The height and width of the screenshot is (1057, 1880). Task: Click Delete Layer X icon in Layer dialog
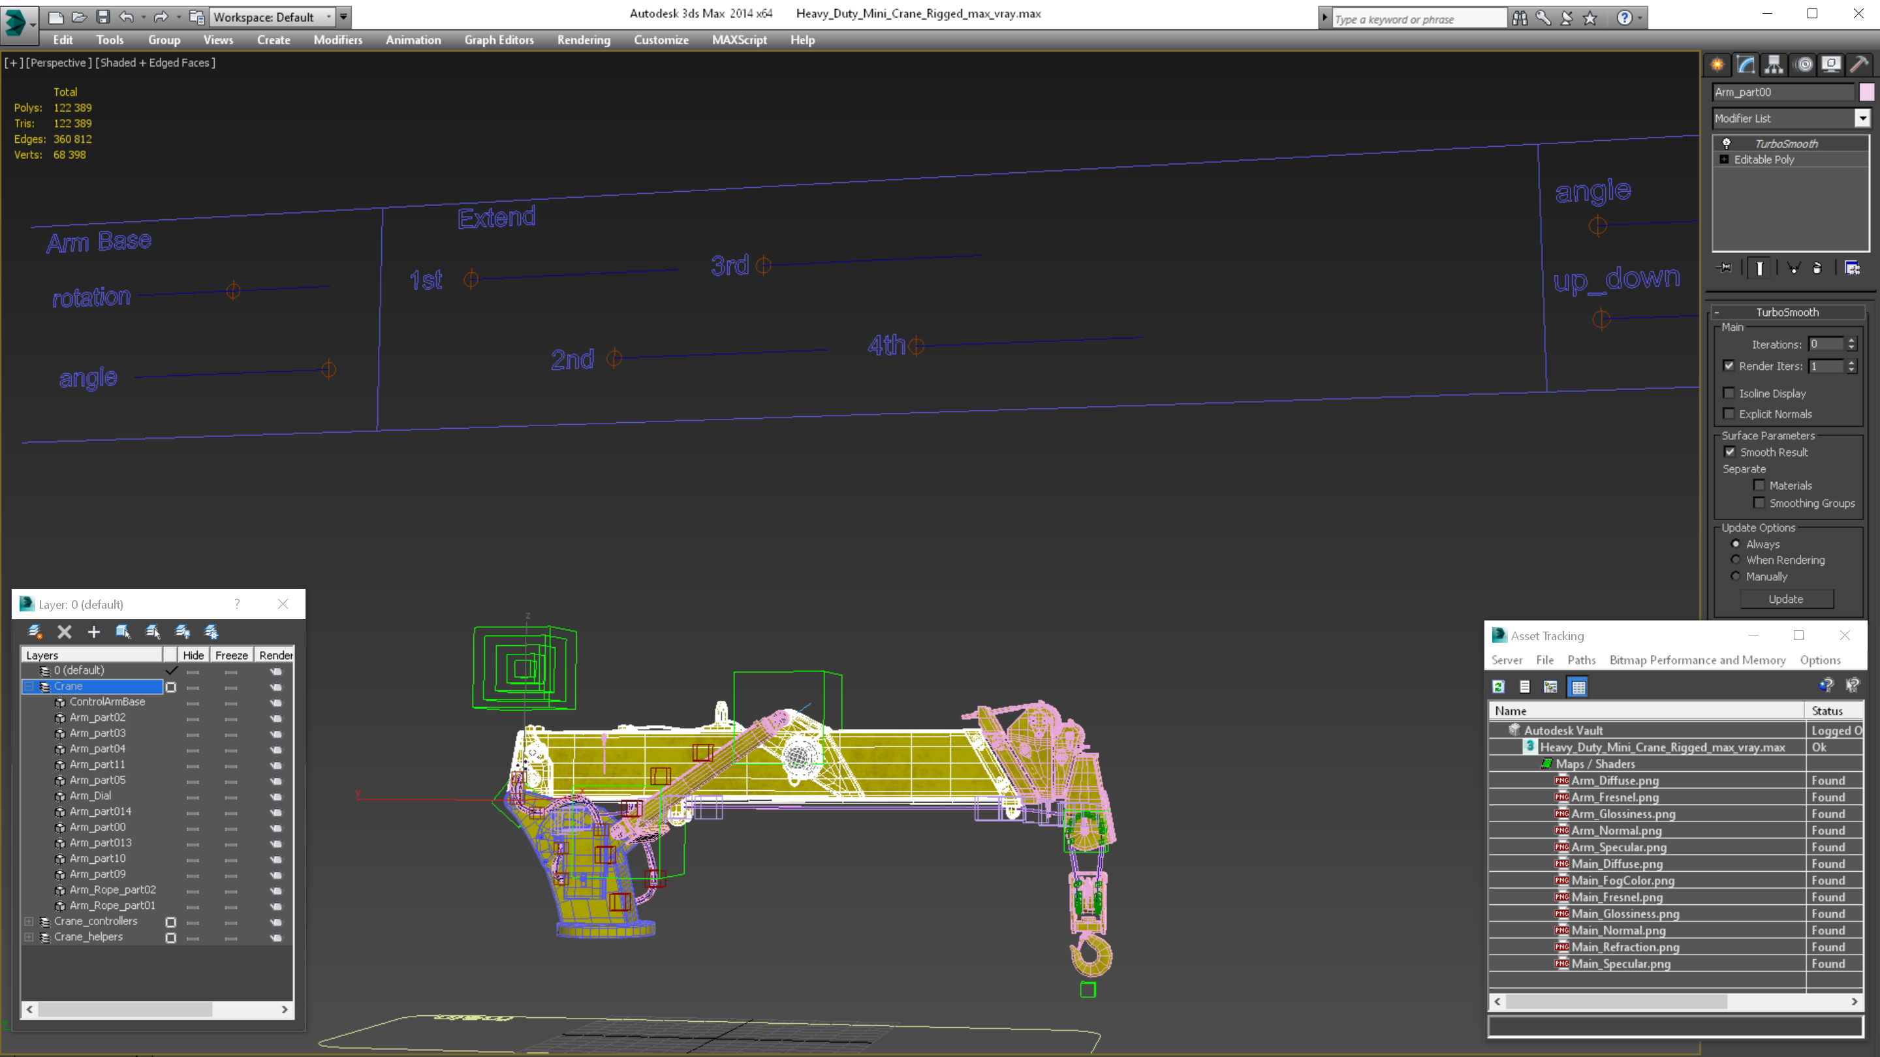click(64, 632)
